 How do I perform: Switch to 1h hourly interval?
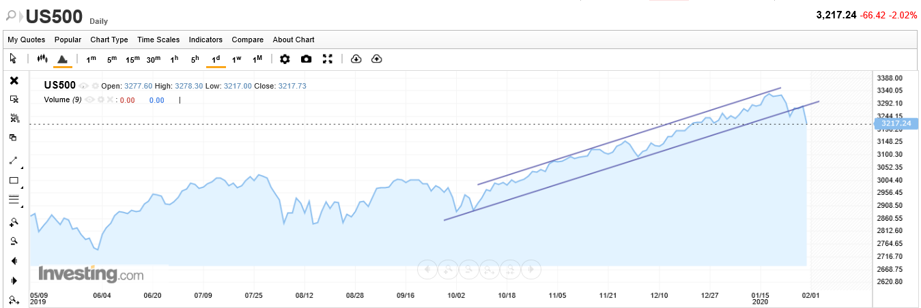[175, 59]
